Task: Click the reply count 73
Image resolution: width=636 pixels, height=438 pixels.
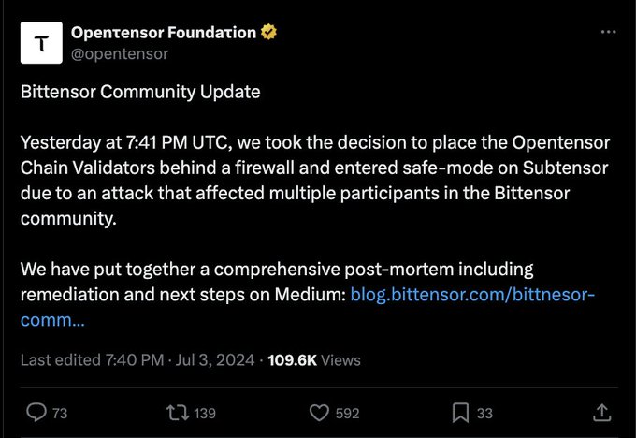Action: pos(60,414)
